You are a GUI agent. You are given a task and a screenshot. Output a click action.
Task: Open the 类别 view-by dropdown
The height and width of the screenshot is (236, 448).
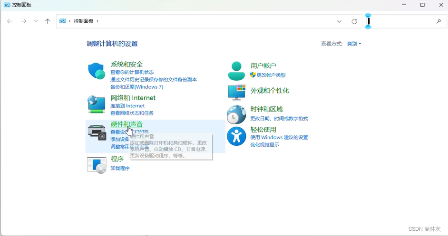click(x=354, y=44)
